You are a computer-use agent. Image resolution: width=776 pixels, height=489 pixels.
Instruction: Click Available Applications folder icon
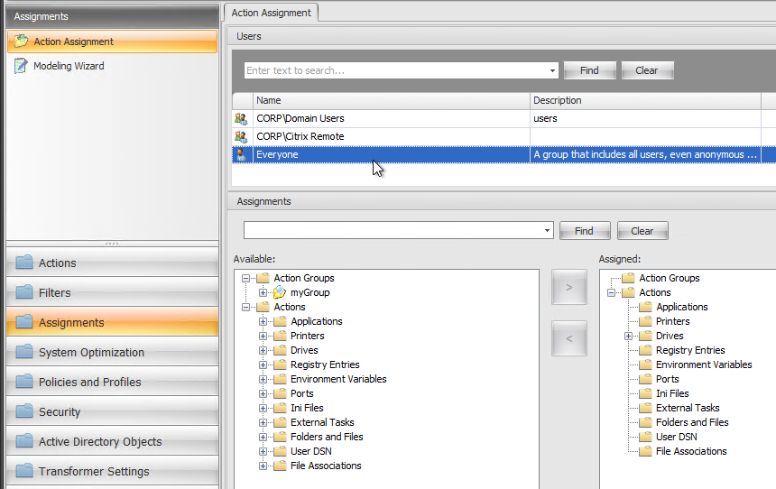(280, 321)
